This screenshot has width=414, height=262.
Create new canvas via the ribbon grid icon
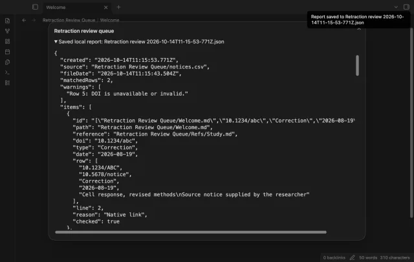pos(7,41)
